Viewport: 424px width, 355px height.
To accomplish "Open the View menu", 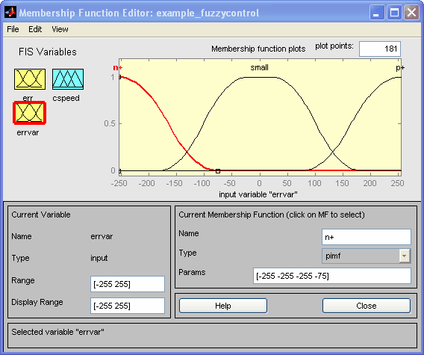I will (60, 29).
